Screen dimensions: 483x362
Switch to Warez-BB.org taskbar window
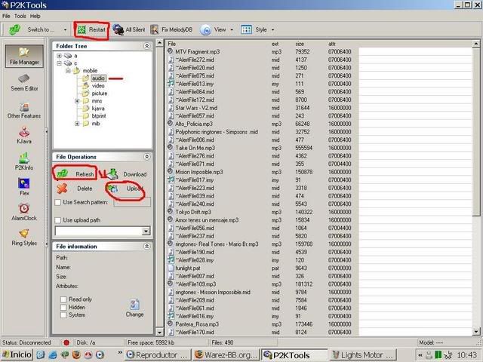[226, 354]
